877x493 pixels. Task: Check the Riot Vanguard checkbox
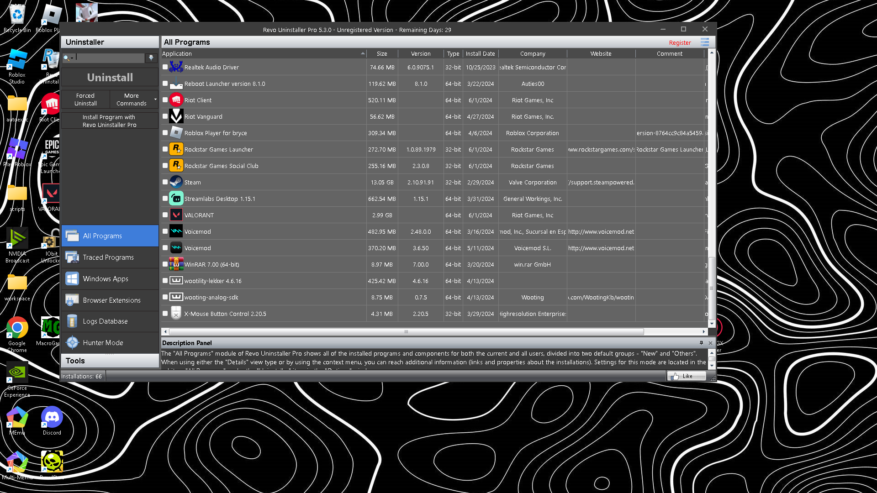point(165,116)
